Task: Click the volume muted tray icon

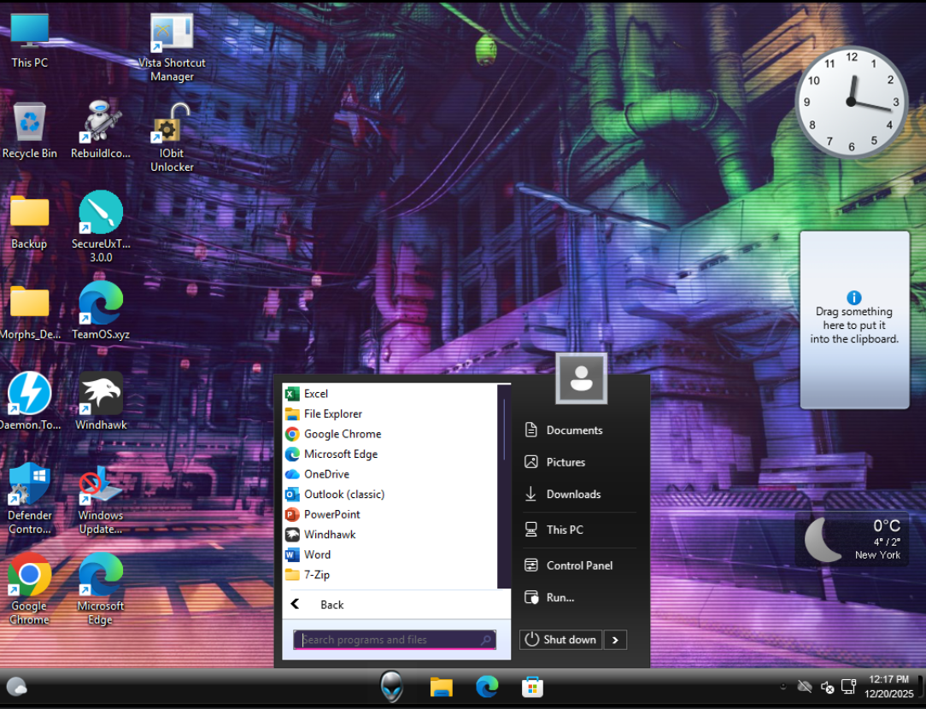Action: tap(828, 687)
